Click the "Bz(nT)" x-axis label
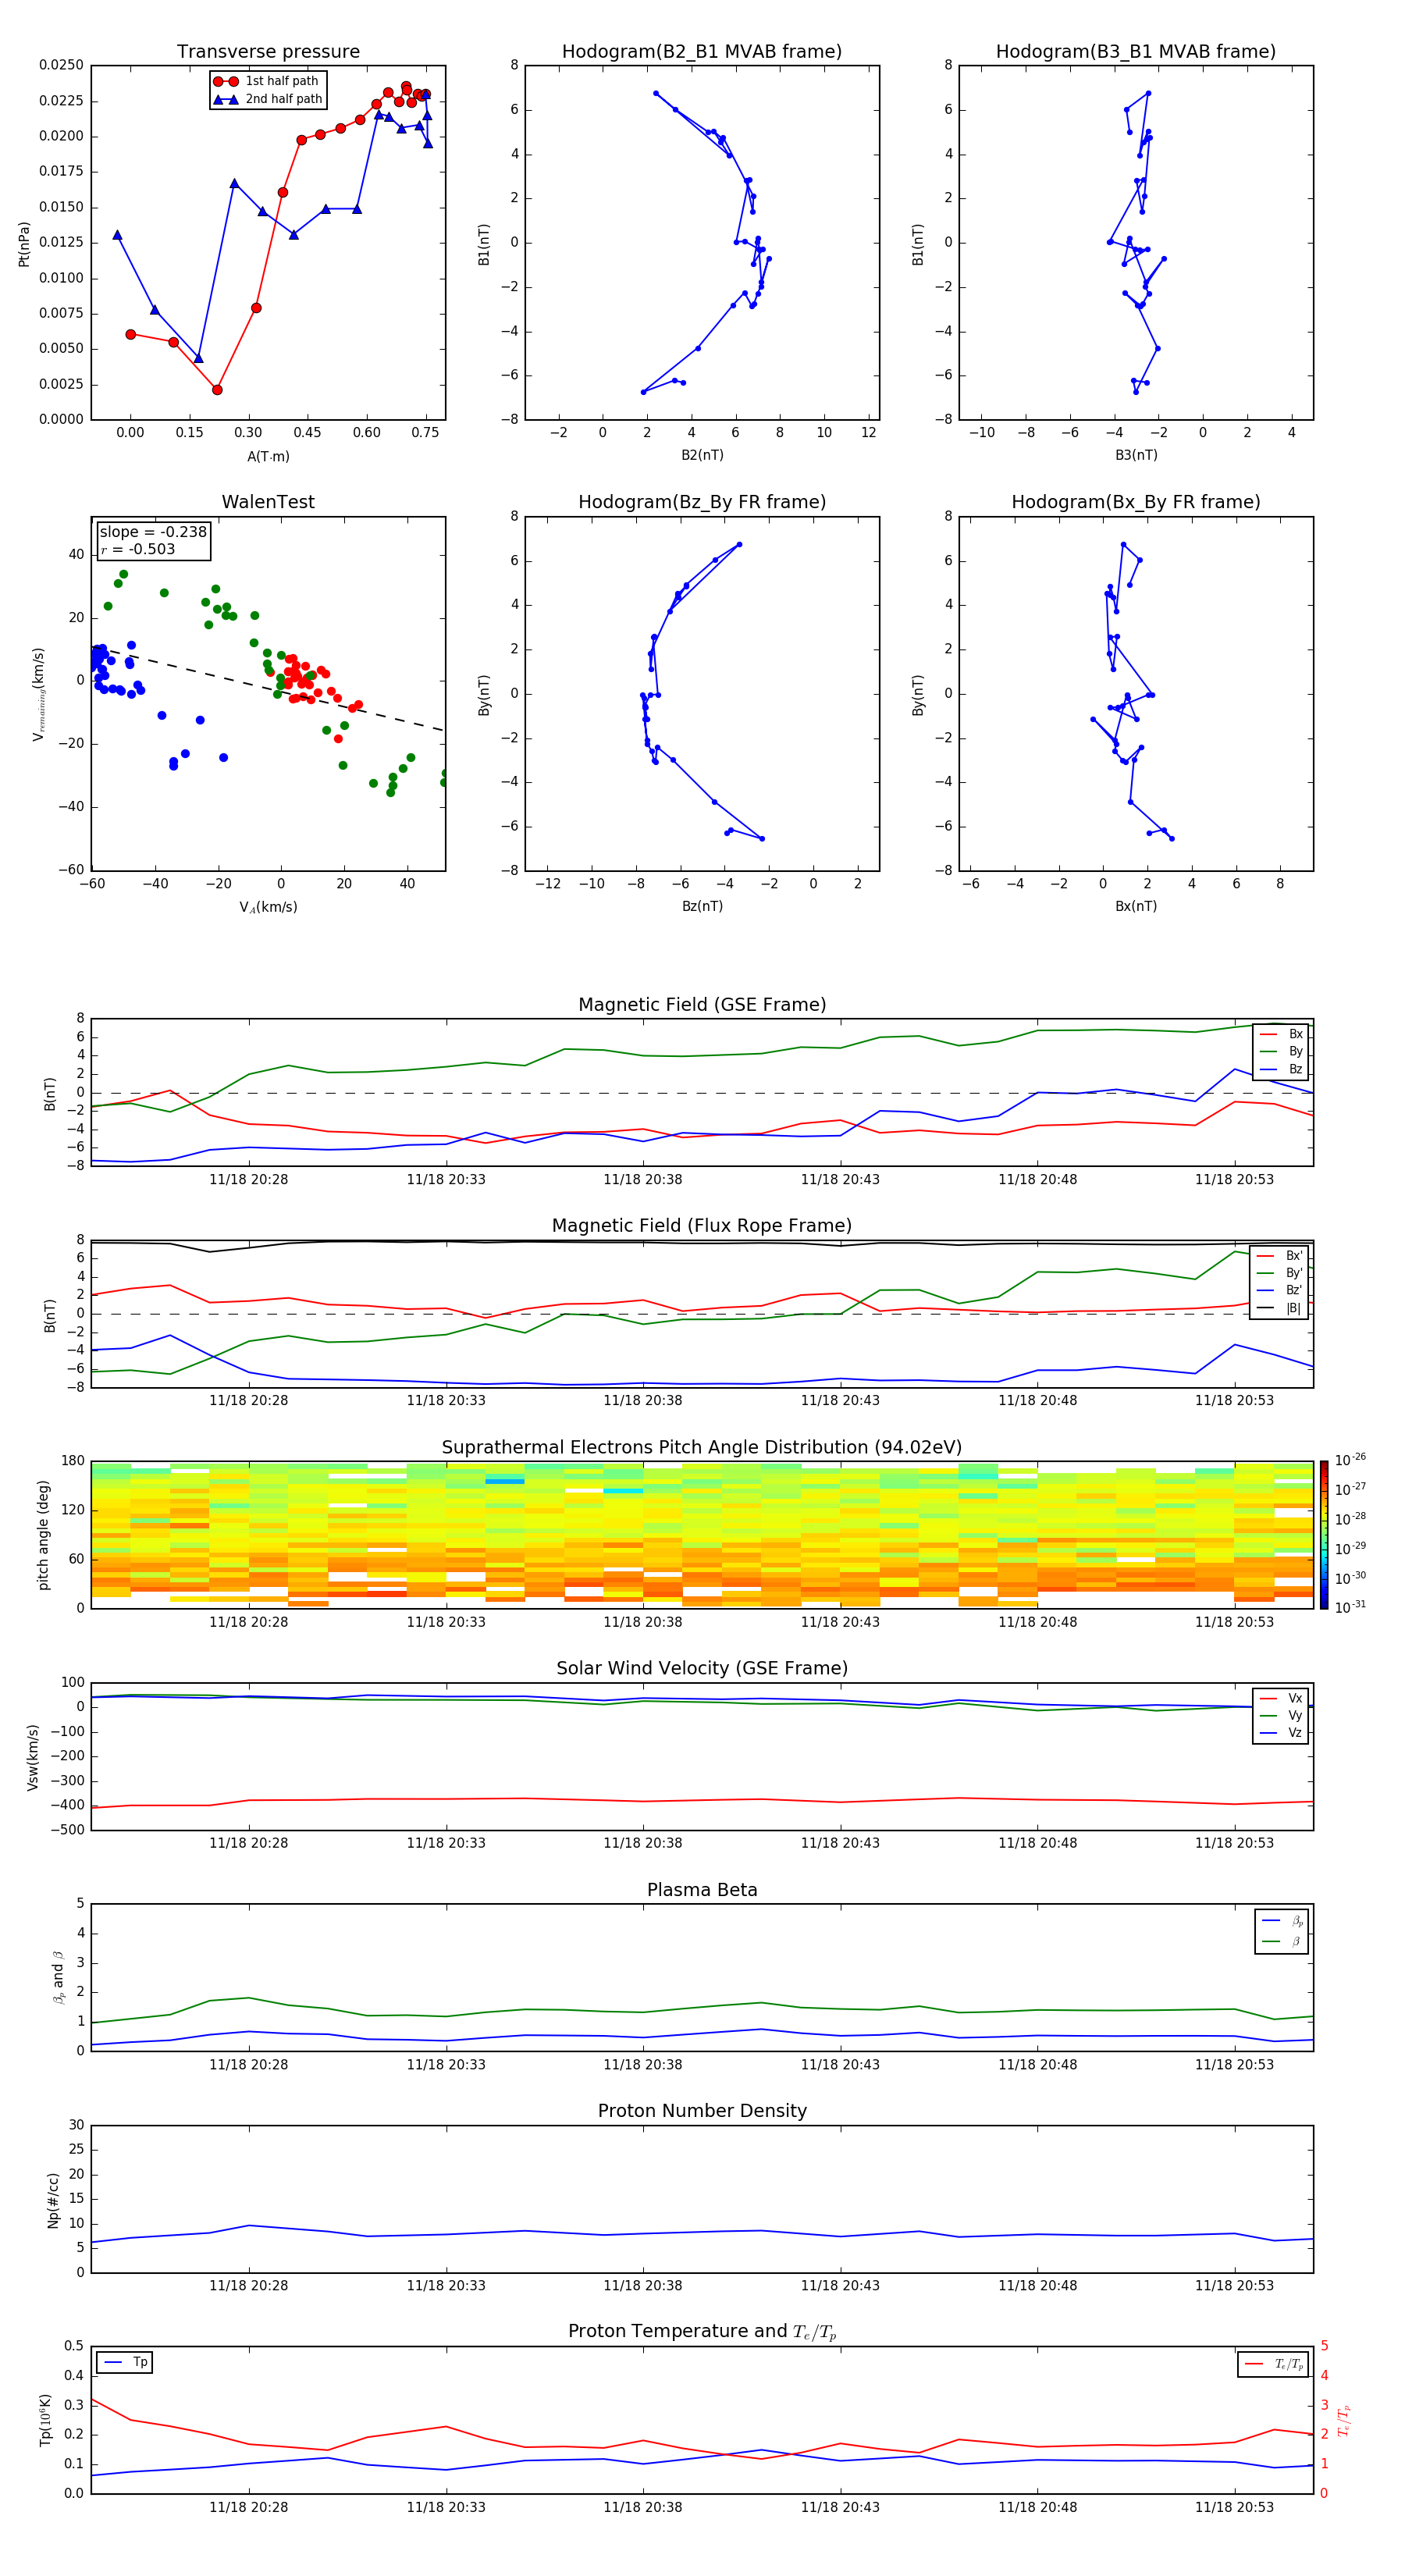The height and width of the screenshot is (2576, 1405). coord(702,906)
